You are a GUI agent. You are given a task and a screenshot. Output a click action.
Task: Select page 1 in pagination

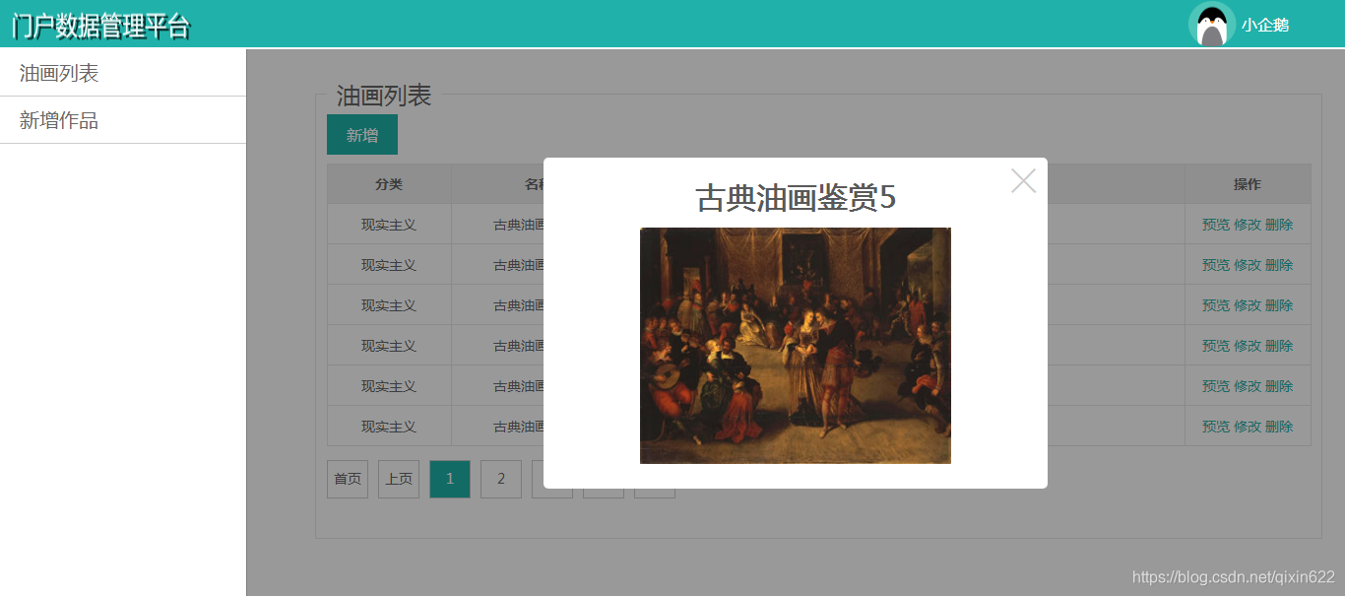(x=450, y=479)
